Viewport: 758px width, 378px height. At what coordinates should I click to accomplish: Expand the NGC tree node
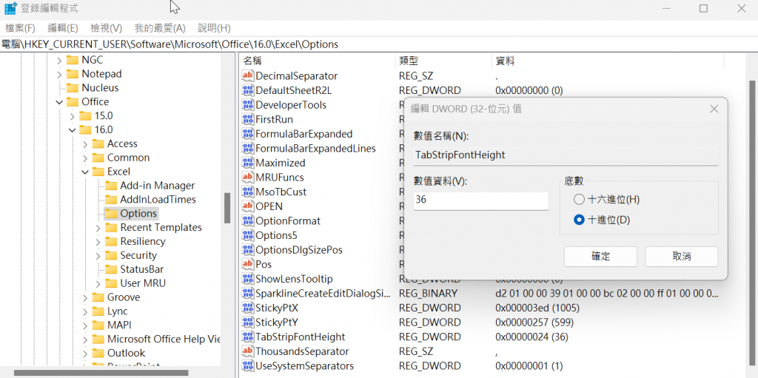[x=59, y=61]
